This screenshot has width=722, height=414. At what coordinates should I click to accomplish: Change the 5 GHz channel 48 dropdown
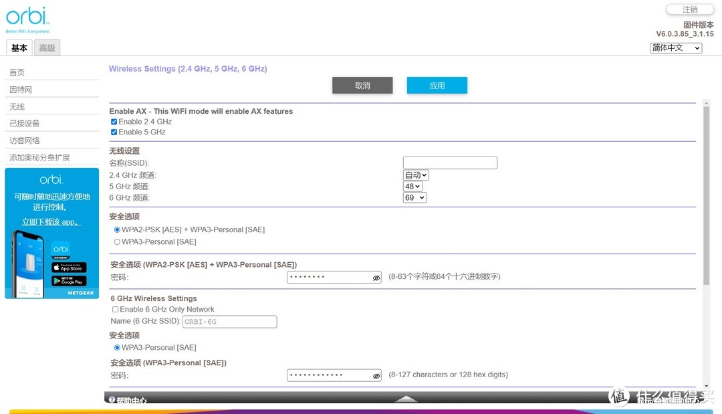(414, 186)
